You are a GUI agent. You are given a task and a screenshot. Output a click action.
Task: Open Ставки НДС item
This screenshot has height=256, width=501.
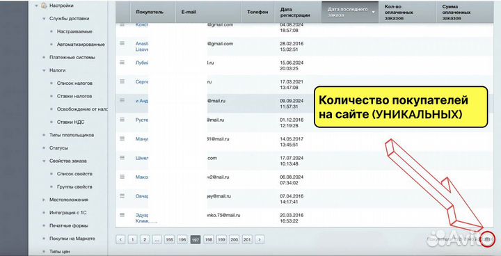coord(70,122)
